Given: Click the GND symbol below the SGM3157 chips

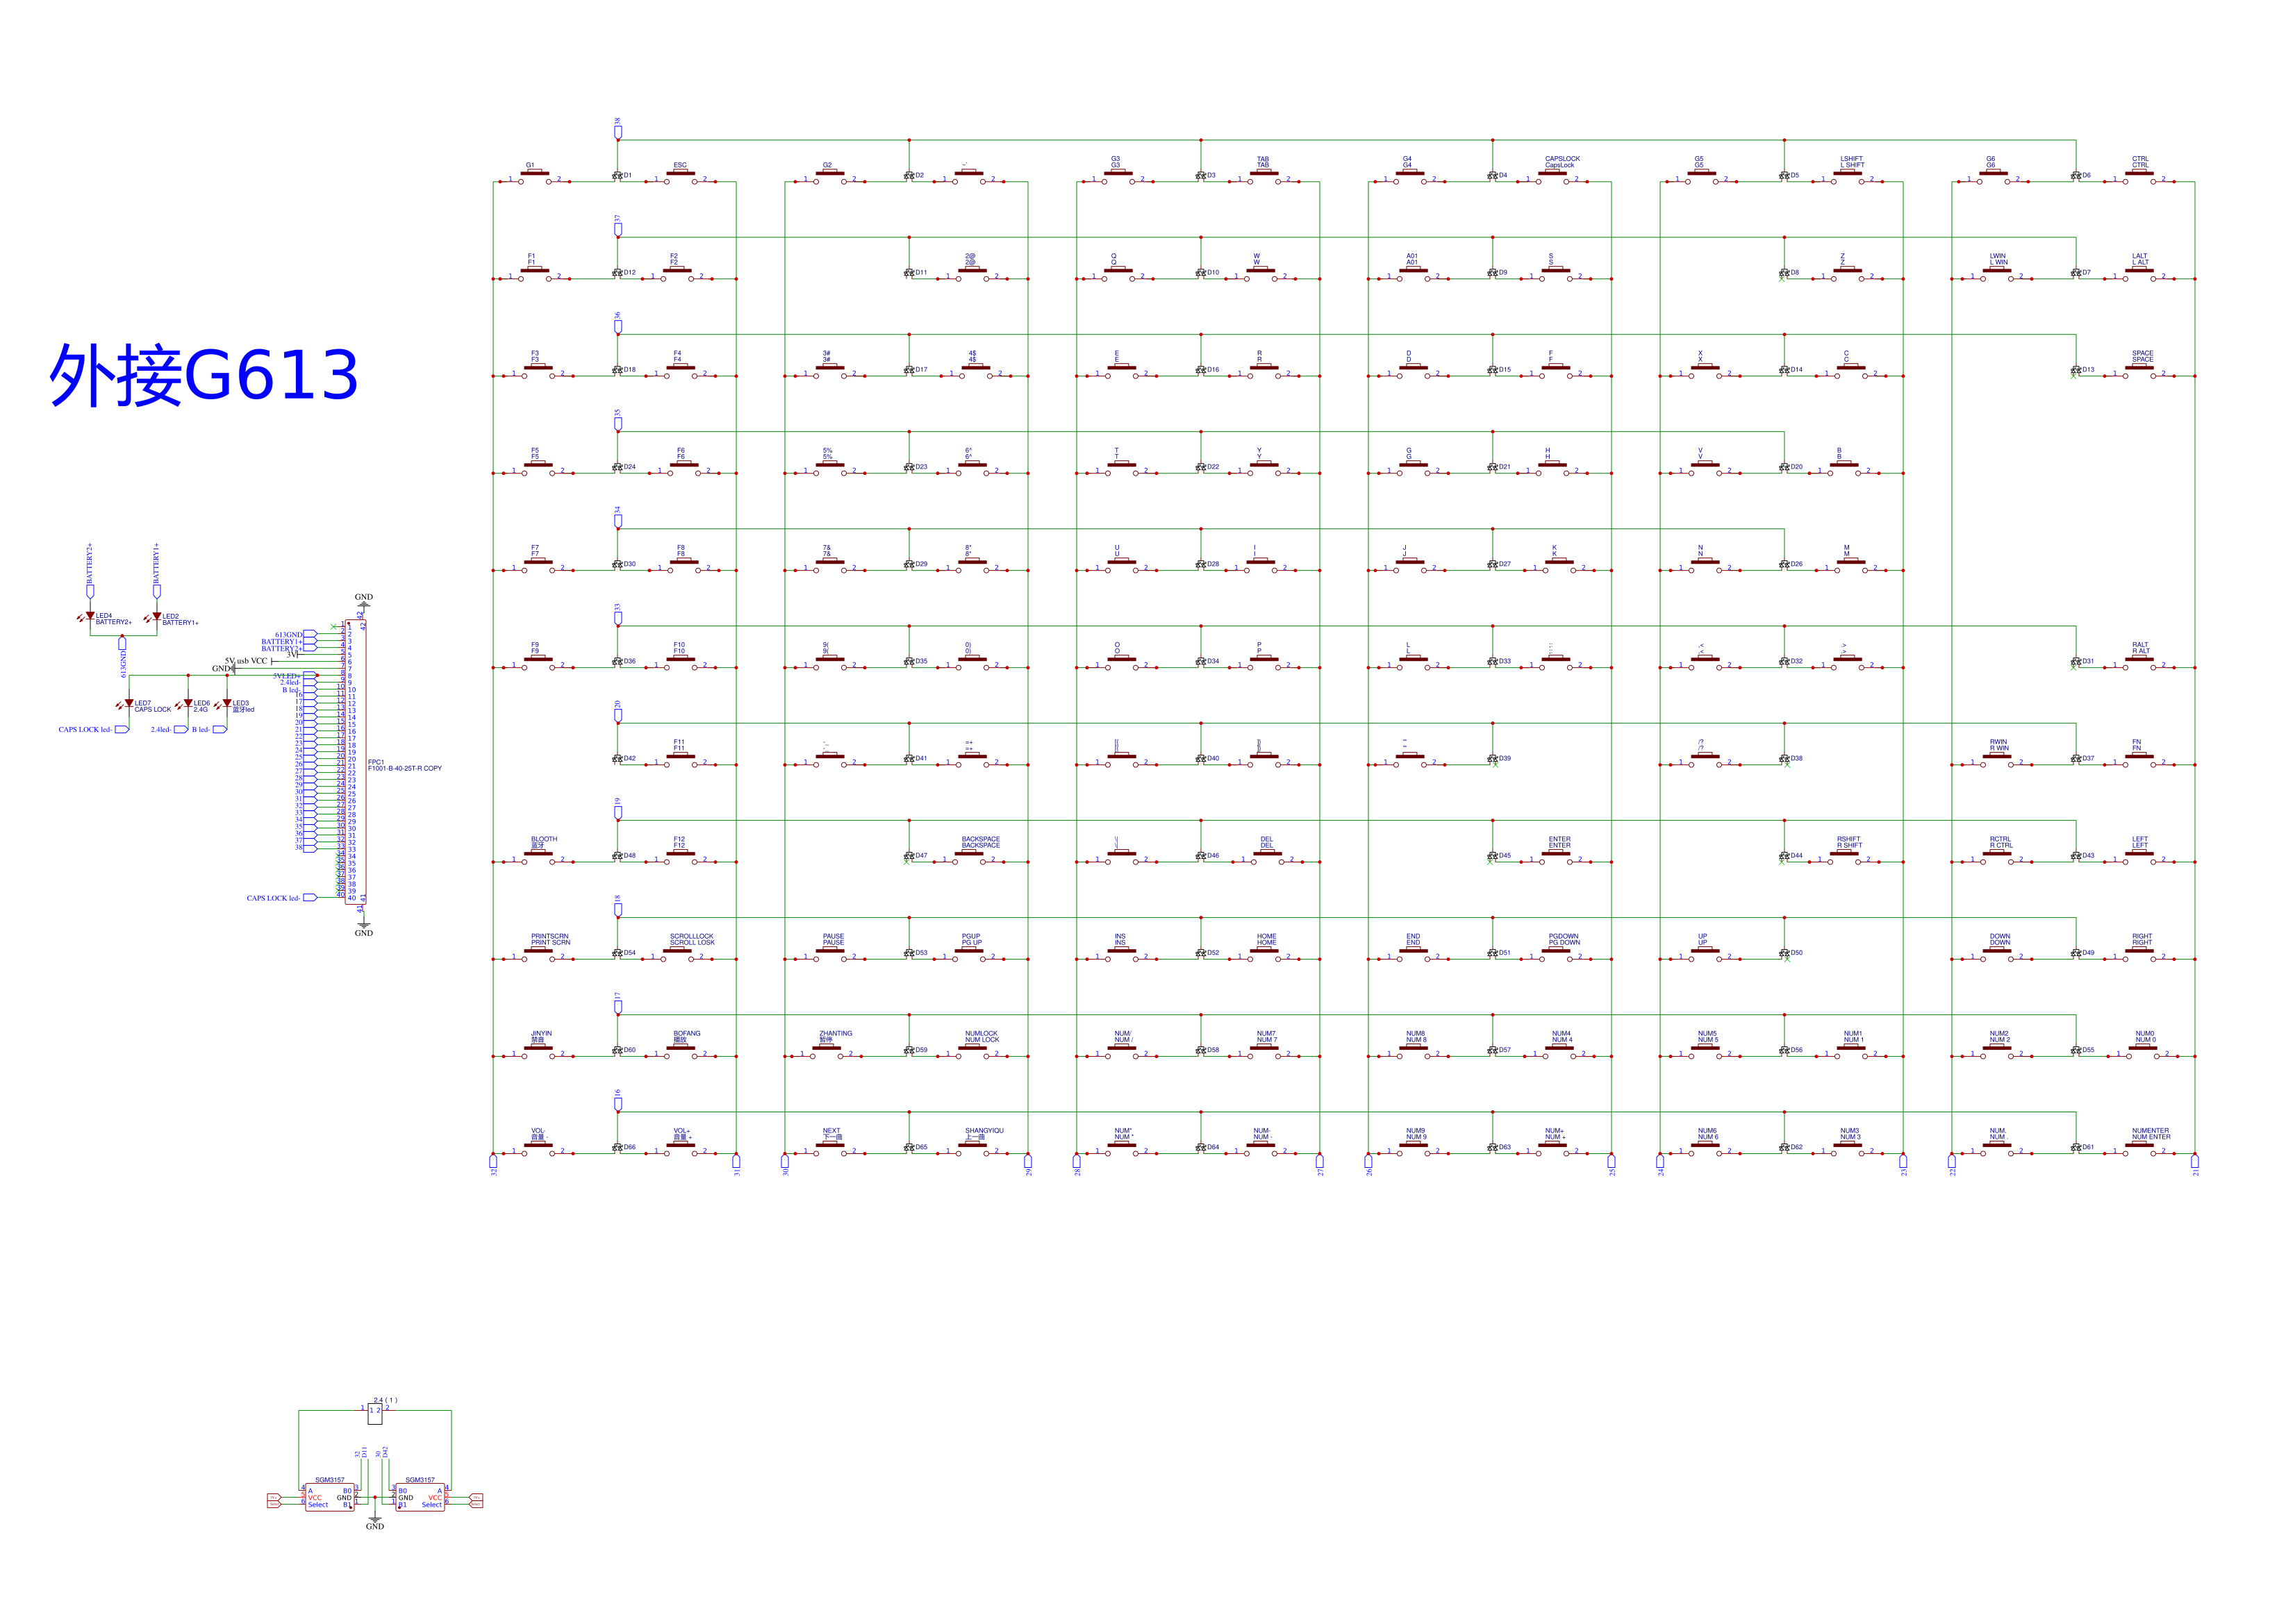Looking at the screenshot, I should click(x=375, y=1521).
